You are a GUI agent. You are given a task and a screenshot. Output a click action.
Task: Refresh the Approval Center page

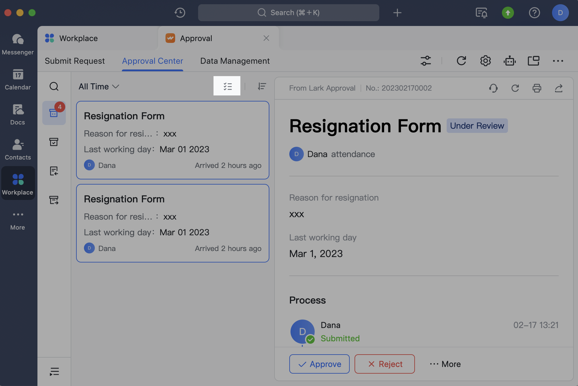click(461, 61)
